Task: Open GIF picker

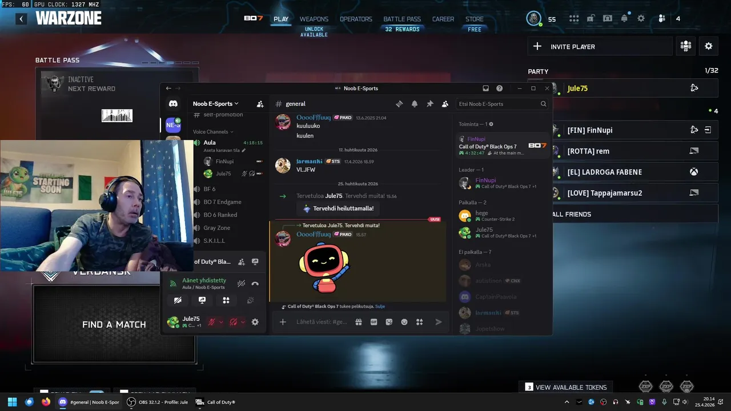Action: (373, 322)
